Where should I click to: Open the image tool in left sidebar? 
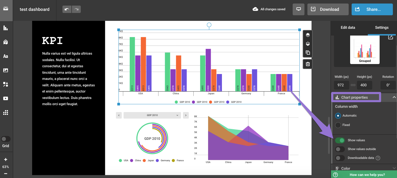click(x=6, y=70)
